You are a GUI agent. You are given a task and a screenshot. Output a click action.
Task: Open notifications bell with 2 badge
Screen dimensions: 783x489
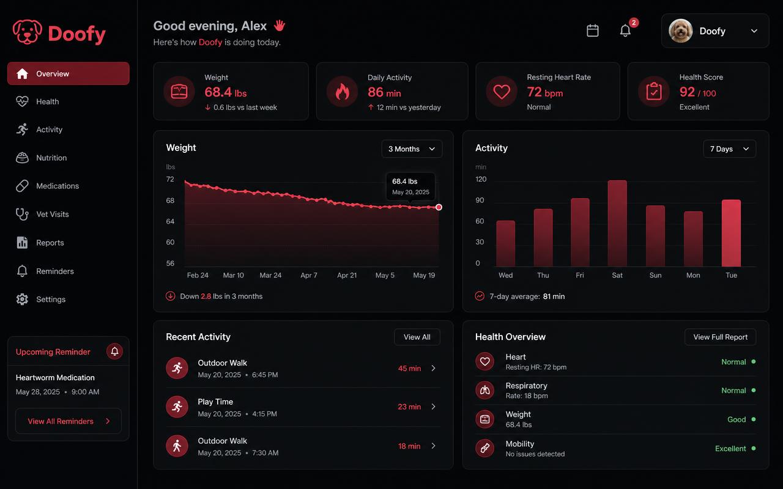tap(625, 31)
